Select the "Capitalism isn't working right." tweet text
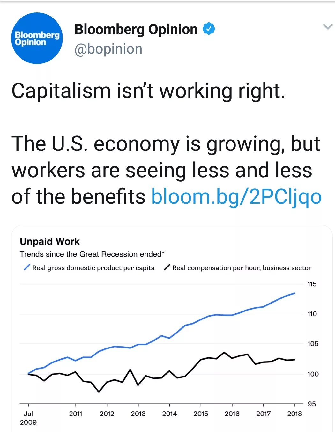Viewport: 335px width, 432px height. (x=148, y=91)
